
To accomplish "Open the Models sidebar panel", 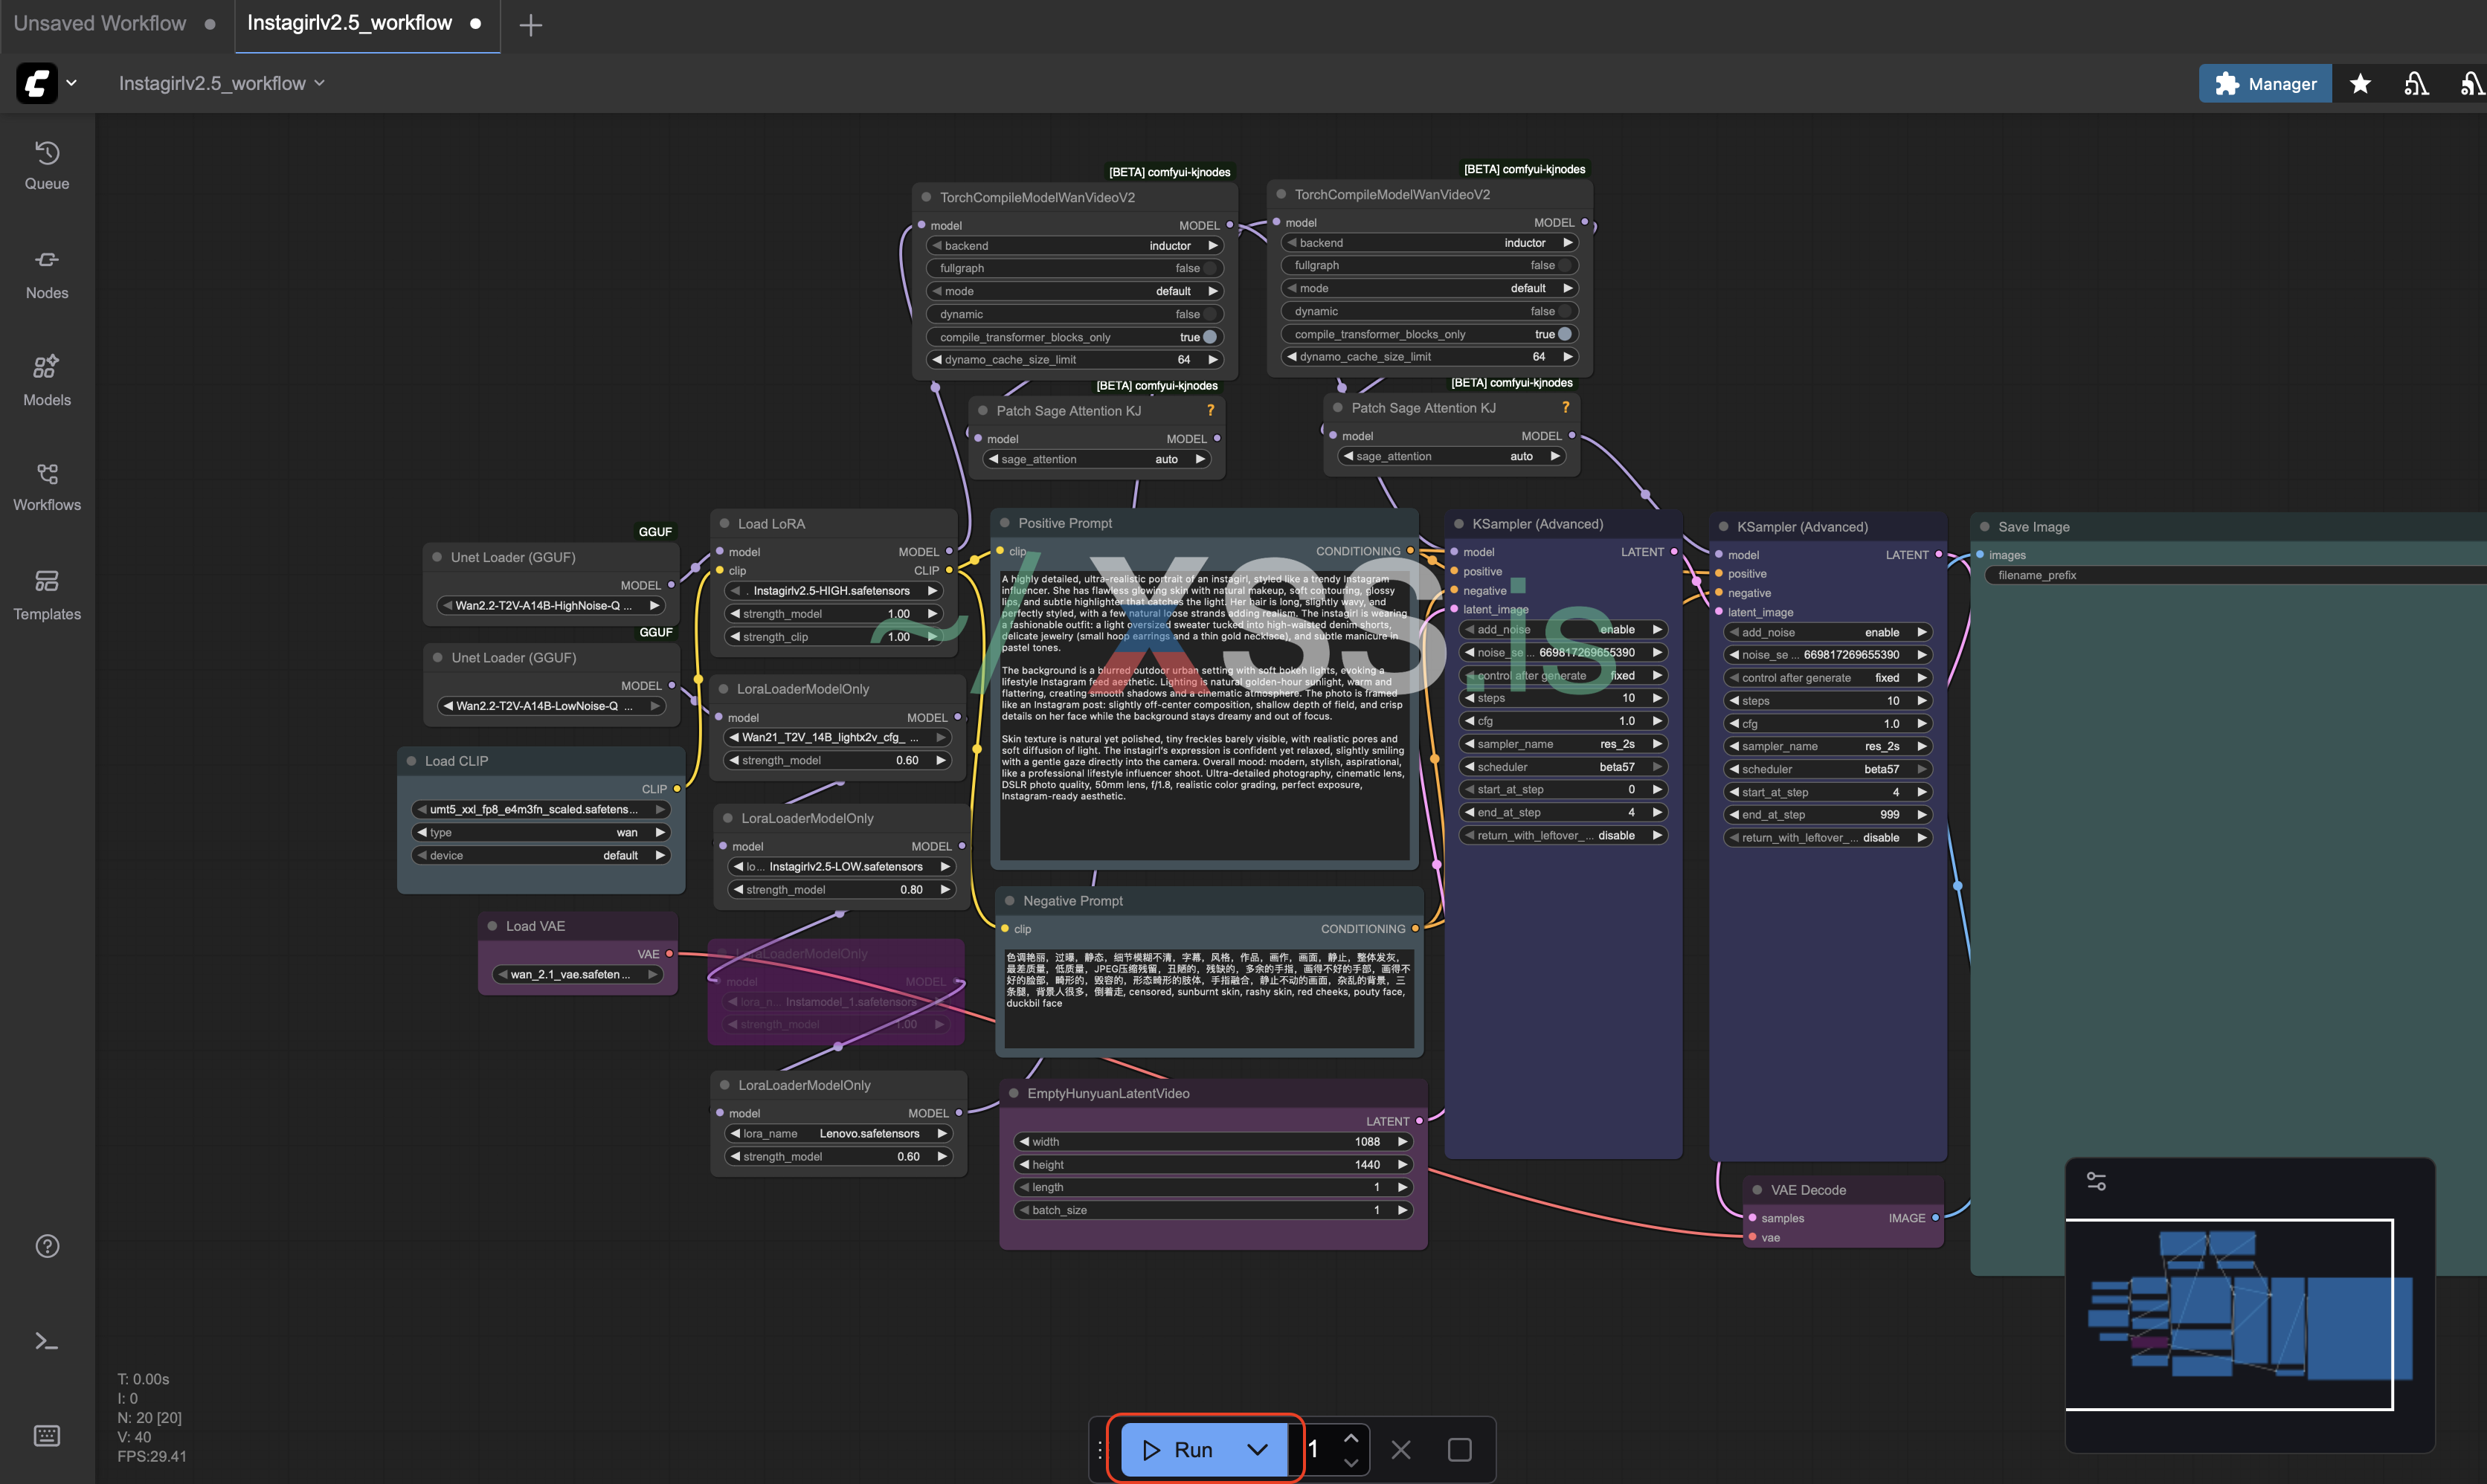I will point(47,380).
